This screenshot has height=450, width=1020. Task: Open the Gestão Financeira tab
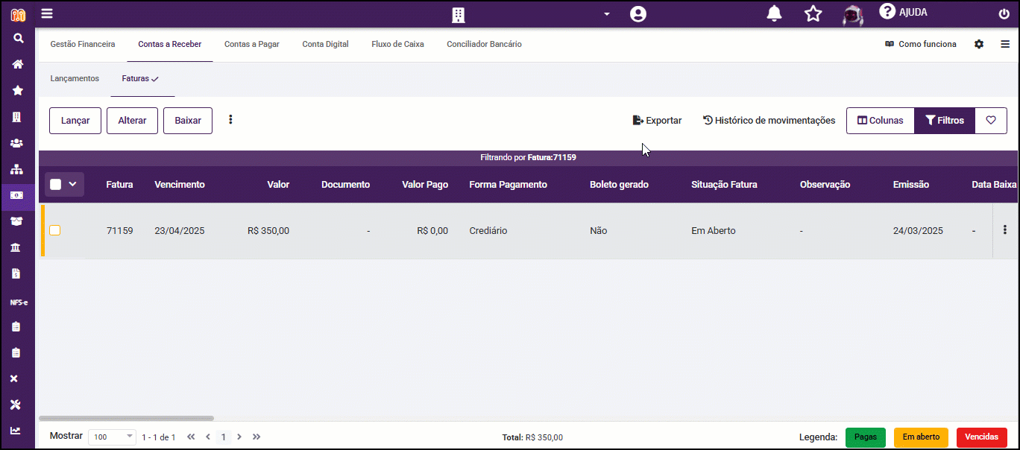point(83,45)
